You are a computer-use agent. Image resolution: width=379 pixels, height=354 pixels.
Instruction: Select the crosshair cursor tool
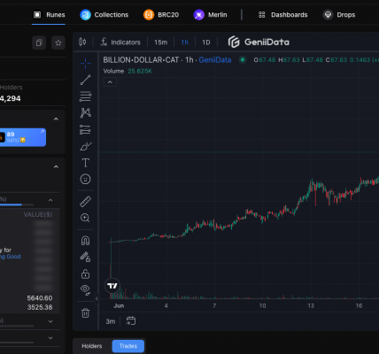[86, 64]
